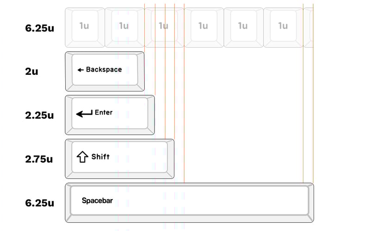Viewport: 370px width, 231px height.
Task: Click the 2.25u size label
Action: click(x=39, y=115)
